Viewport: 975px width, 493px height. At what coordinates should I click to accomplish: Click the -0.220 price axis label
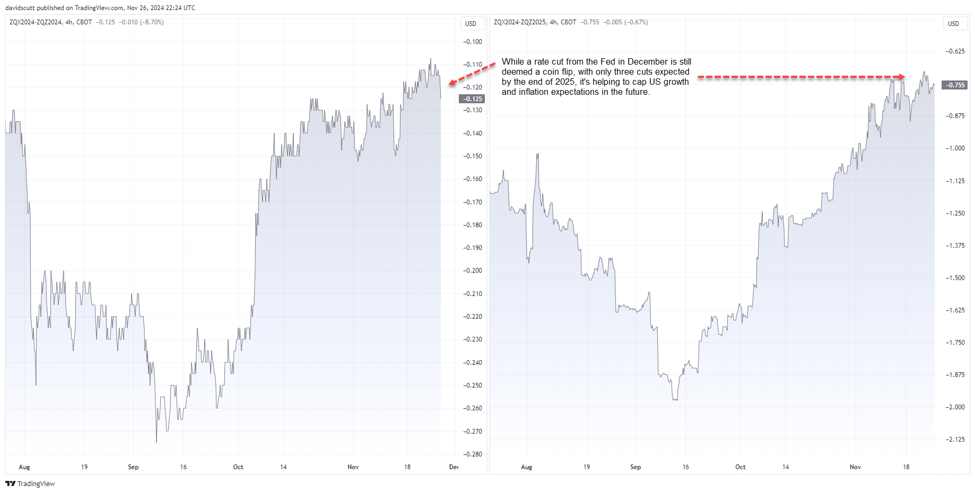472,316
